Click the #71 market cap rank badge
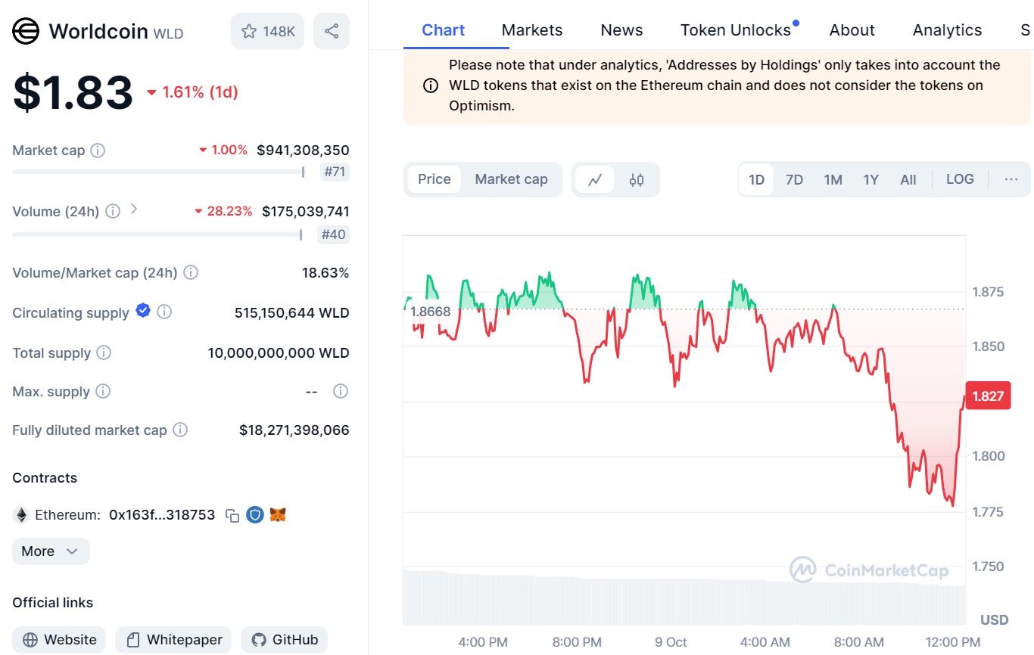Image resolution: width=1034 pixels, height=655 pixels. click(x=335, y=172)
